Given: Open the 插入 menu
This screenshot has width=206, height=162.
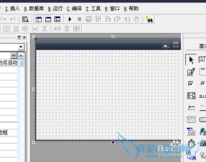Looking at the screenshot, I should [x=12, y=9].
